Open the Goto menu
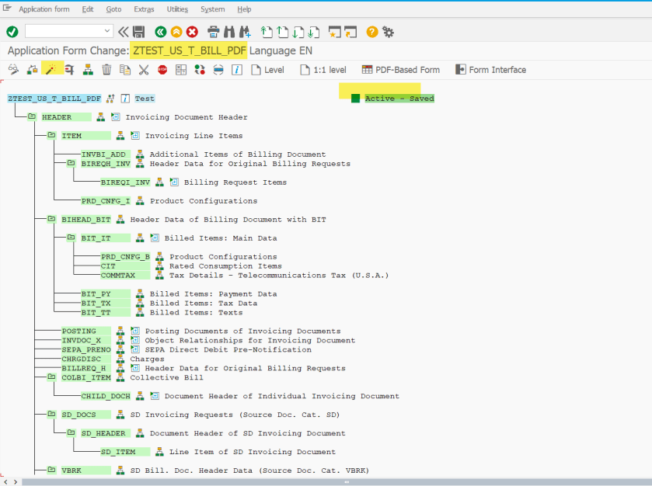 click(113, 9)
